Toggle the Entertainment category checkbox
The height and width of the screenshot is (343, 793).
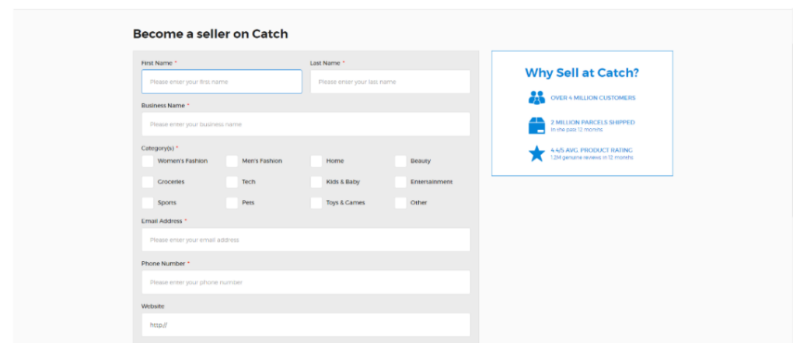[x=400, y=182]
